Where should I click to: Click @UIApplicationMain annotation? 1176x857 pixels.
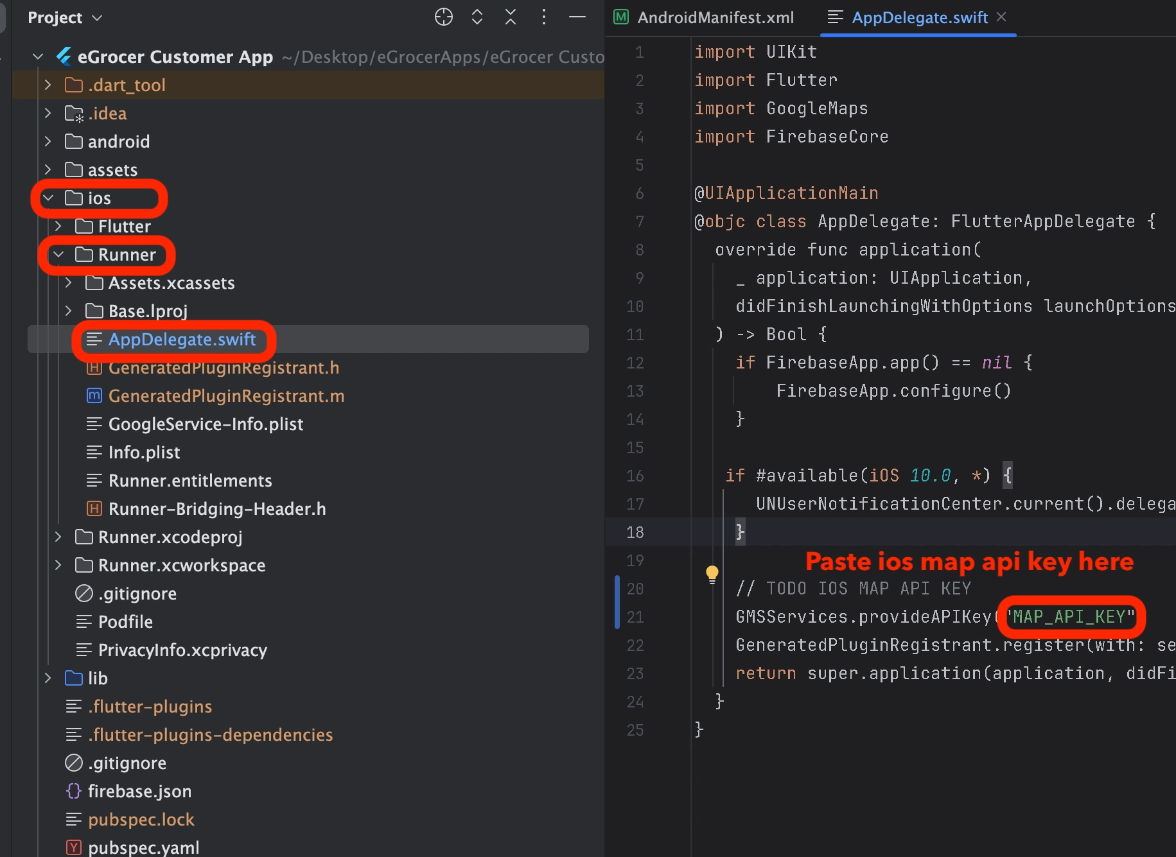786,193
